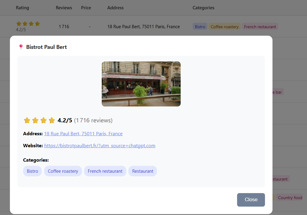Click the fourth star in the popup rating
This screenshot has width=307, height=215.
[52, 121]
